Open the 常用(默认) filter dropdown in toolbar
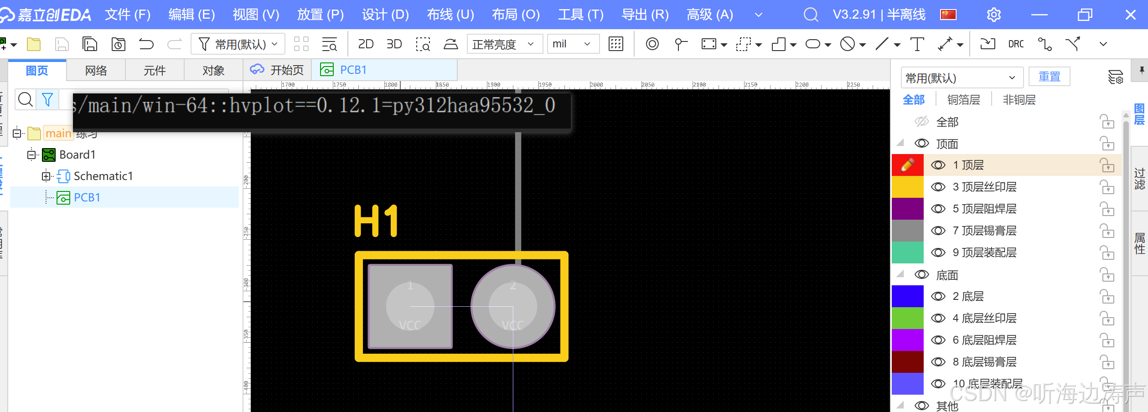The width and height of the screenshot is (1148, 412). click(238, 44)
